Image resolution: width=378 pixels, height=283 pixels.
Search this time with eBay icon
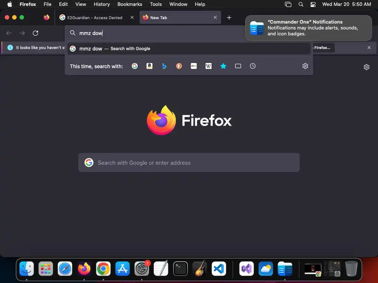pyautogui.click(x=194, y=66)
